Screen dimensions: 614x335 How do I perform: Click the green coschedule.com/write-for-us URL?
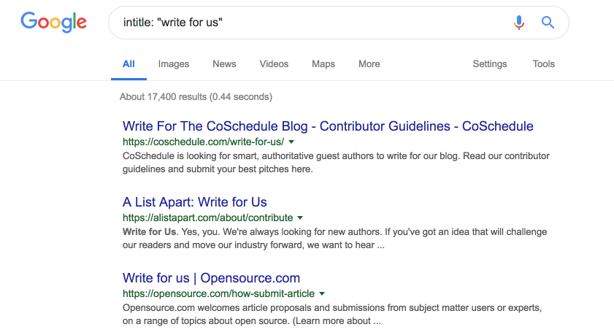pos(203,142)
